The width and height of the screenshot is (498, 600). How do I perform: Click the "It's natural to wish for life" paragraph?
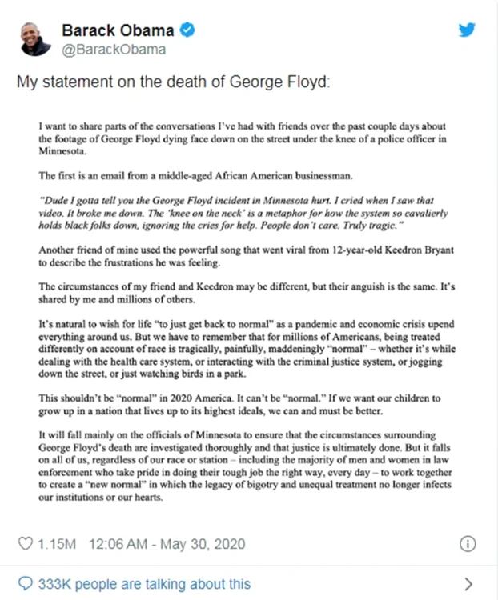[x=247, y=349]
